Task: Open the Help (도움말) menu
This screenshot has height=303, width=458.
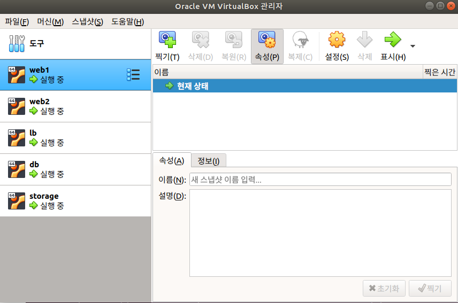Action: click(x=128, y=21)
